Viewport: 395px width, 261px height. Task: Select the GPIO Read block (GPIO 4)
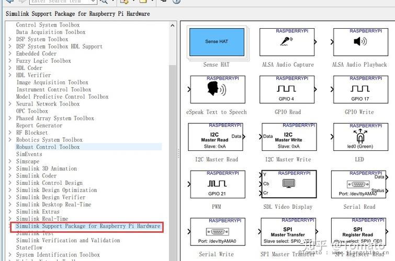(287, 89)
